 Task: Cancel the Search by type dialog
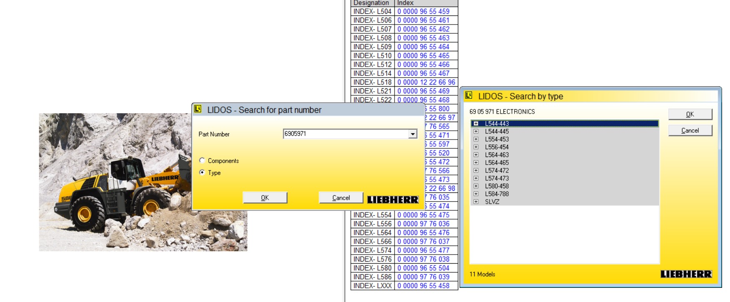pos(690,130)
